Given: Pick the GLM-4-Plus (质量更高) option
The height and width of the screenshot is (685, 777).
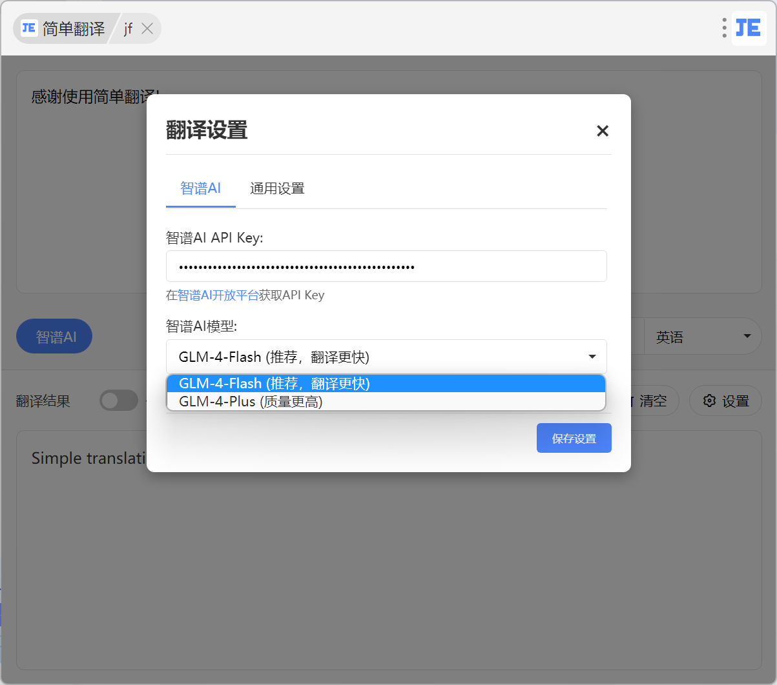Looking at the screenshot, I should tap(386, 402).
